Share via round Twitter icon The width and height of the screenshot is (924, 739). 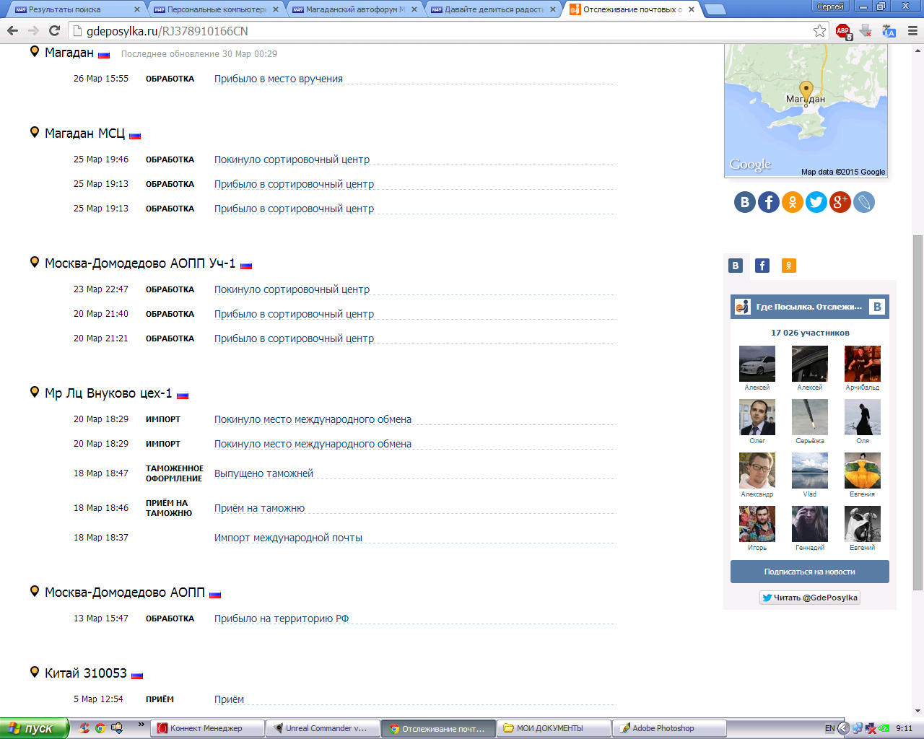[x=816, y=202]
